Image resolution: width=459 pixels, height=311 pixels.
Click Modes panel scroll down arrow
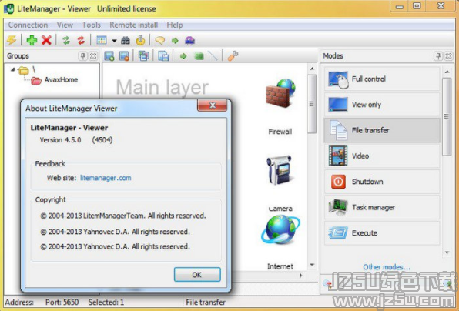pyautogui.click(x=447, y=252)
